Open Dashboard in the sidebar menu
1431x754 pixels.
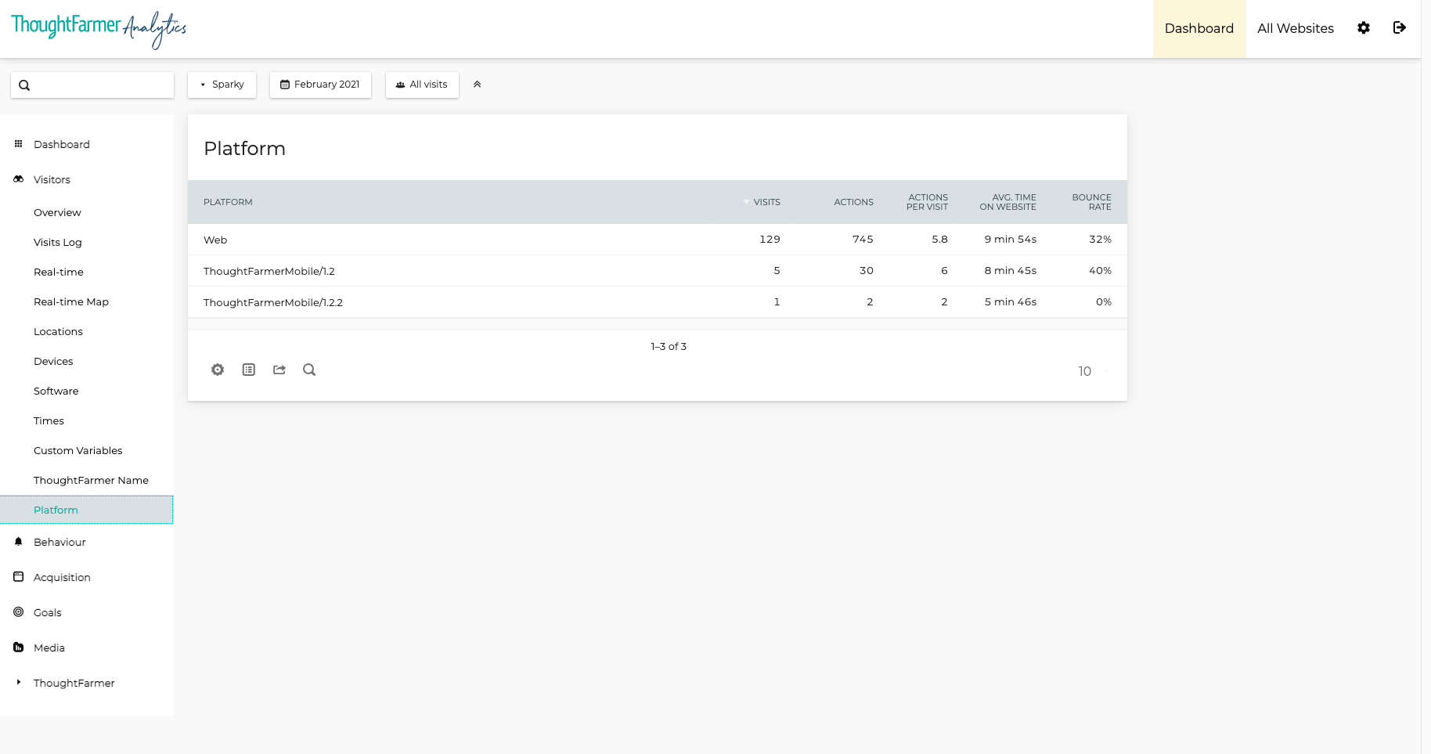pos(62,145)
